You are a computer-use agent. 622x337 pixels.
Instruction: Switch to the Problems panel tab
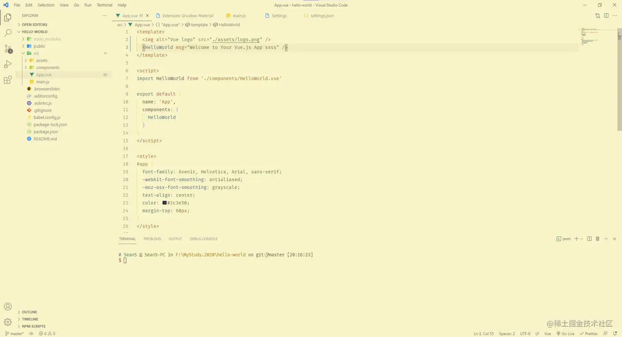coord(152,239)
